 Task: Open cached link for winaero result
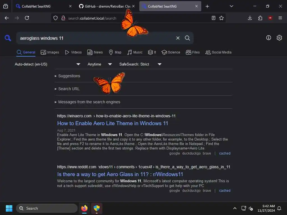225,153
